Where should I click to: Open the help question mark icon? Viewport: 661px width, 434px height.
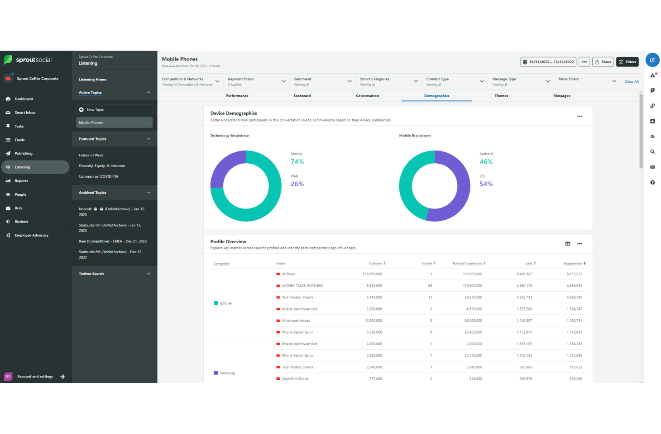point(652,183)
